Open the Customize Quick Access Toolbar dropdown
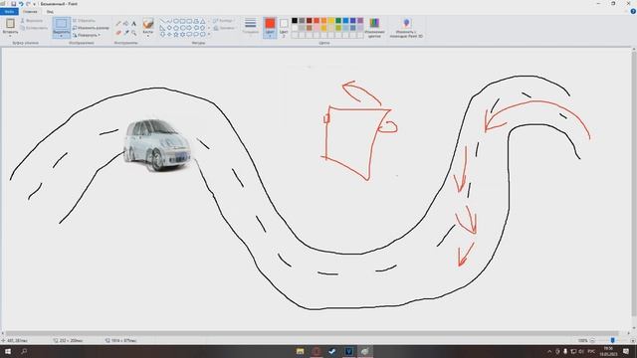Viewport: 637px width, 358px height. pos(34,4)
